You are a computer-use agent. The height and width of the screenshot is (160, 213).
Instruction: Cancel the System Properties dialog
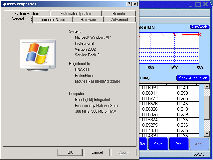(x=97, y=152)
